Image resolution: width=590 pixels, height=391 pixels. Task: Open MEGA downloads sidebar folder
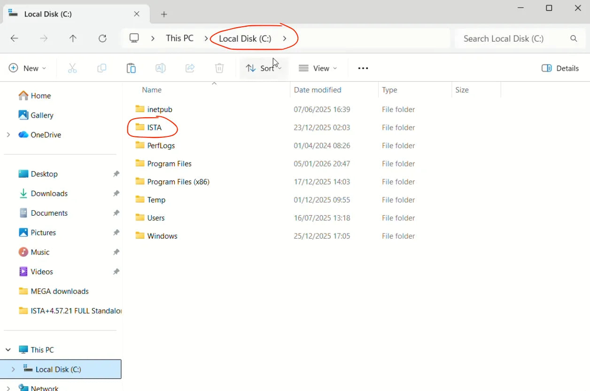(54, 291)
